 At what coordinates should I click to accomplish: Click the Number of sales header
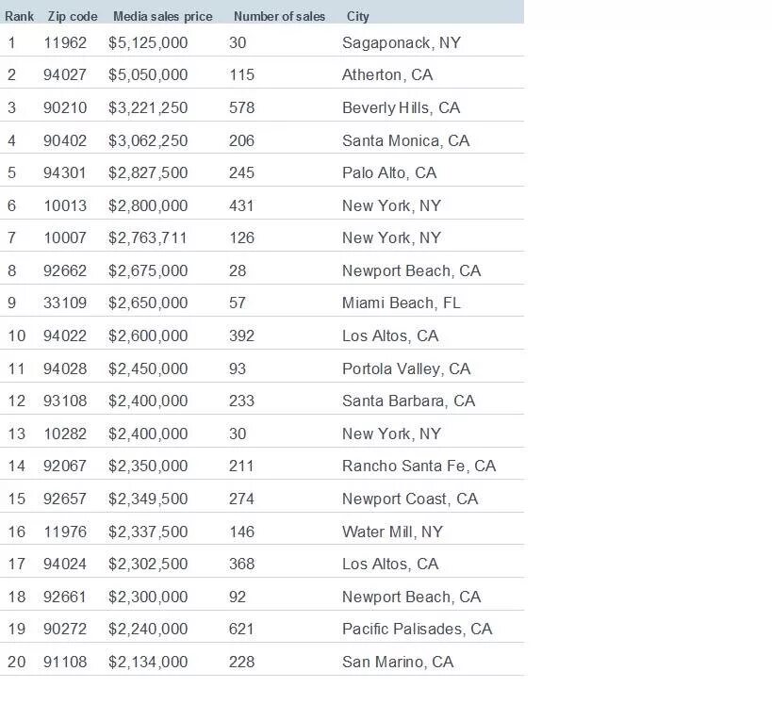(279, 16)
